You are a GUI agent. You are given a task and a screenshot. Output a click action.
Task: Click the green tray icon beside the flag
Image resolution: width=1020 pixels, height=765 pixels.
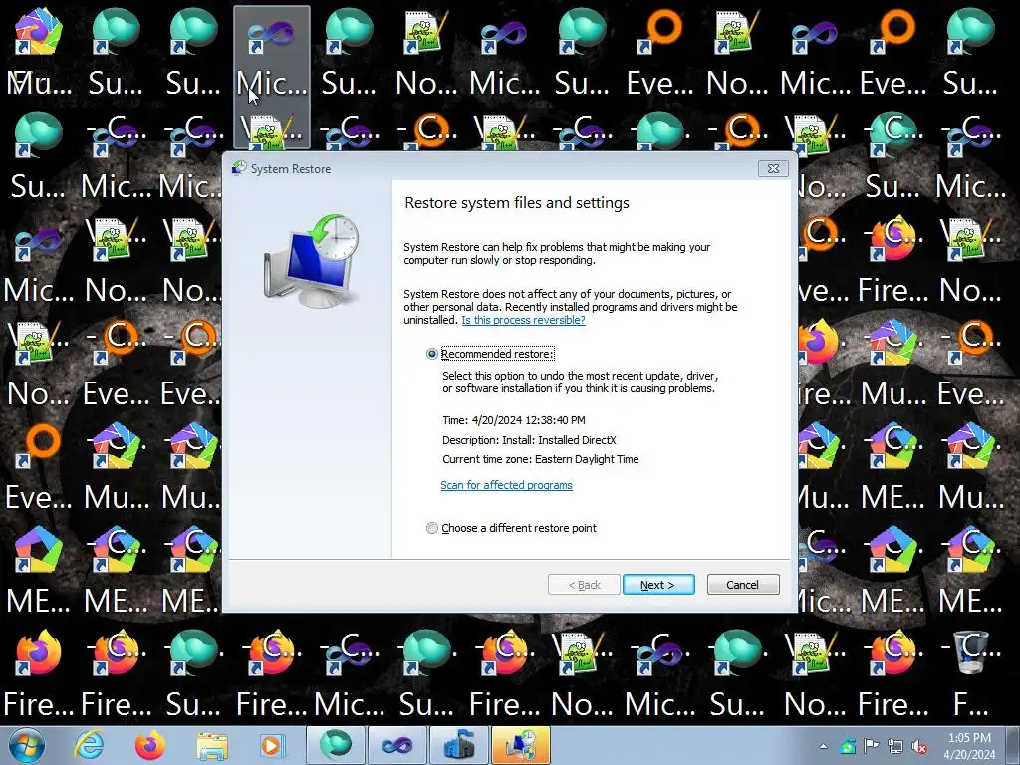[x=847, y=746]
